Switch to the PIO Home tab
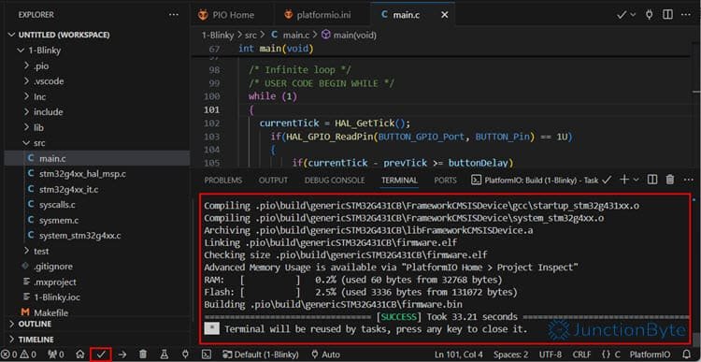Screen dimensions: 701x362 click(226, 15)
